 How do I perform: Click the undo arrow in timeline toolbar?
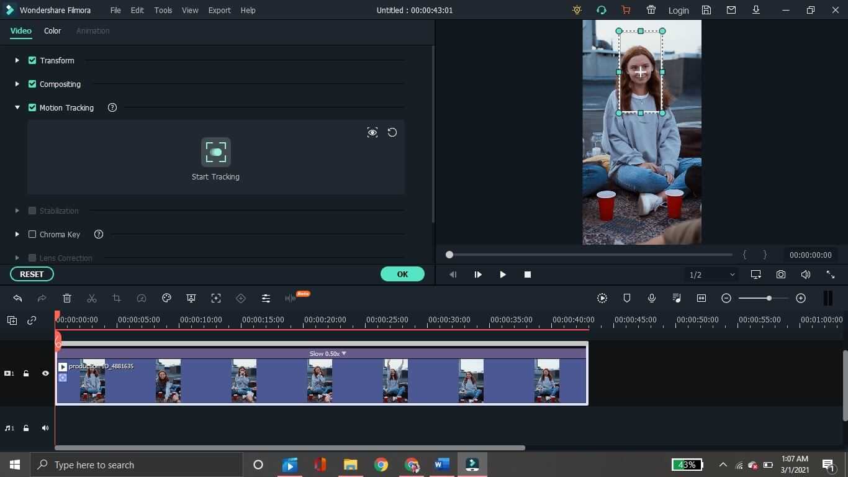(17, 299)
